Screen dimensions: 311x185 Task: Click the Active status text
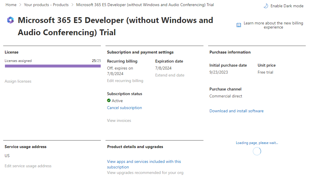(x=117, y=101)
